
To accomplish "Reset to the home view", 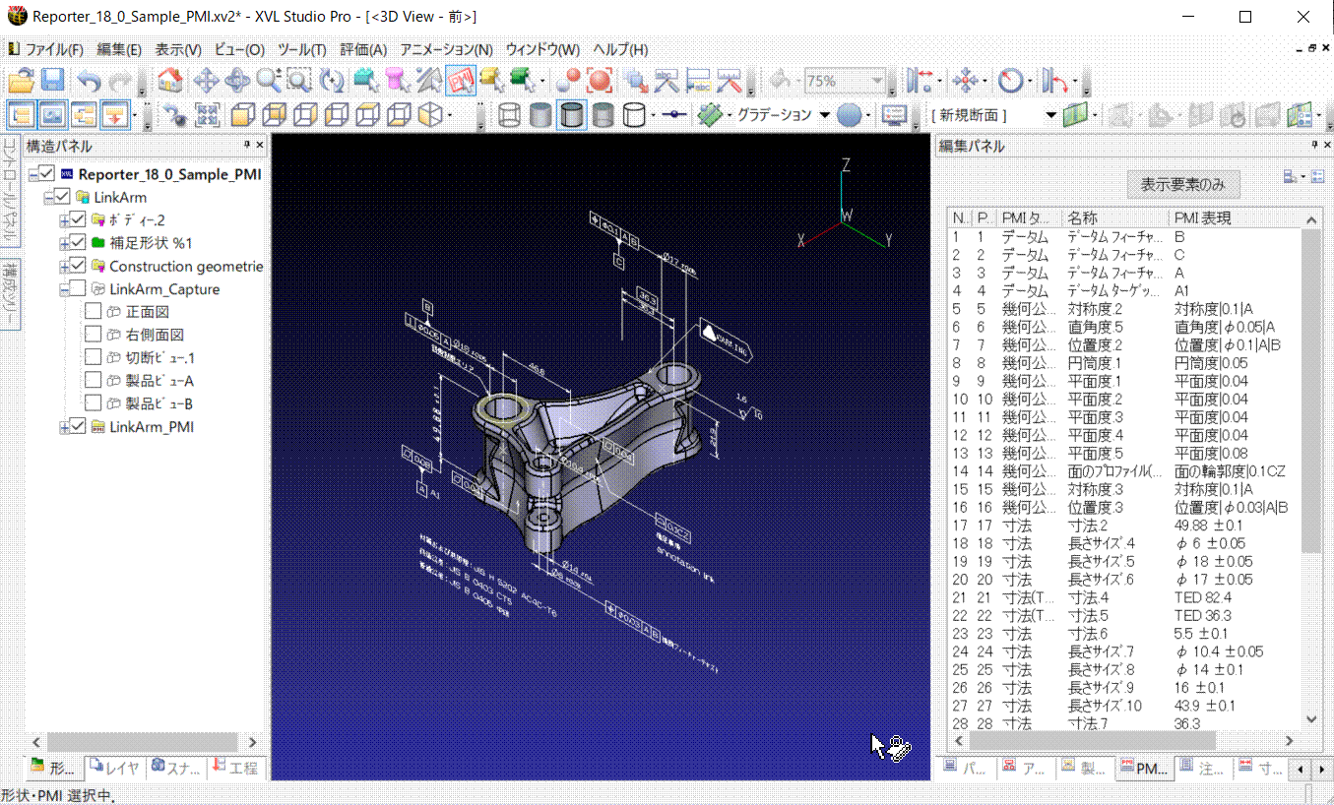I will click(x=170, y=81).
